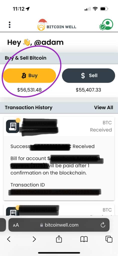118x256 pixels.
Task: Open the verified profile avatar
Action: tap(106, 25)
